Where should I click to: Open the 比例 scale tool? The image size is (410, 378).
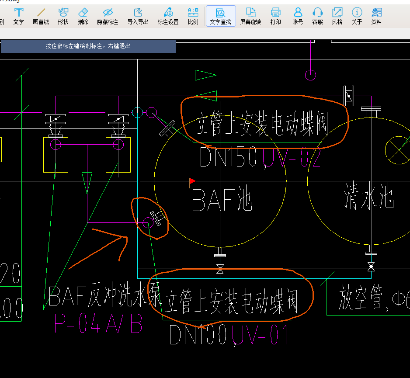193,16
